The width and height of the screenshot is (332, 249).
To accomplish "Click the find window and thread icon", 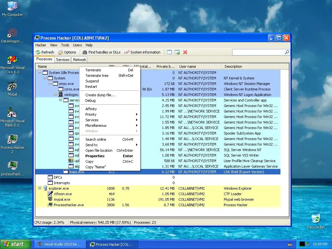I will pos(177,52).
